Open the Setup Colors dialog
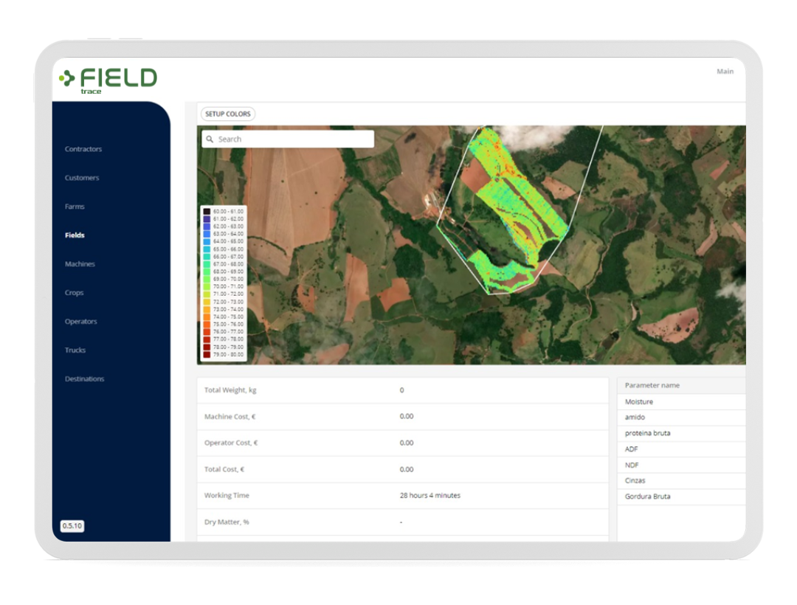The width and height of the screenshot is (797, 605). (x=227, y=114)
